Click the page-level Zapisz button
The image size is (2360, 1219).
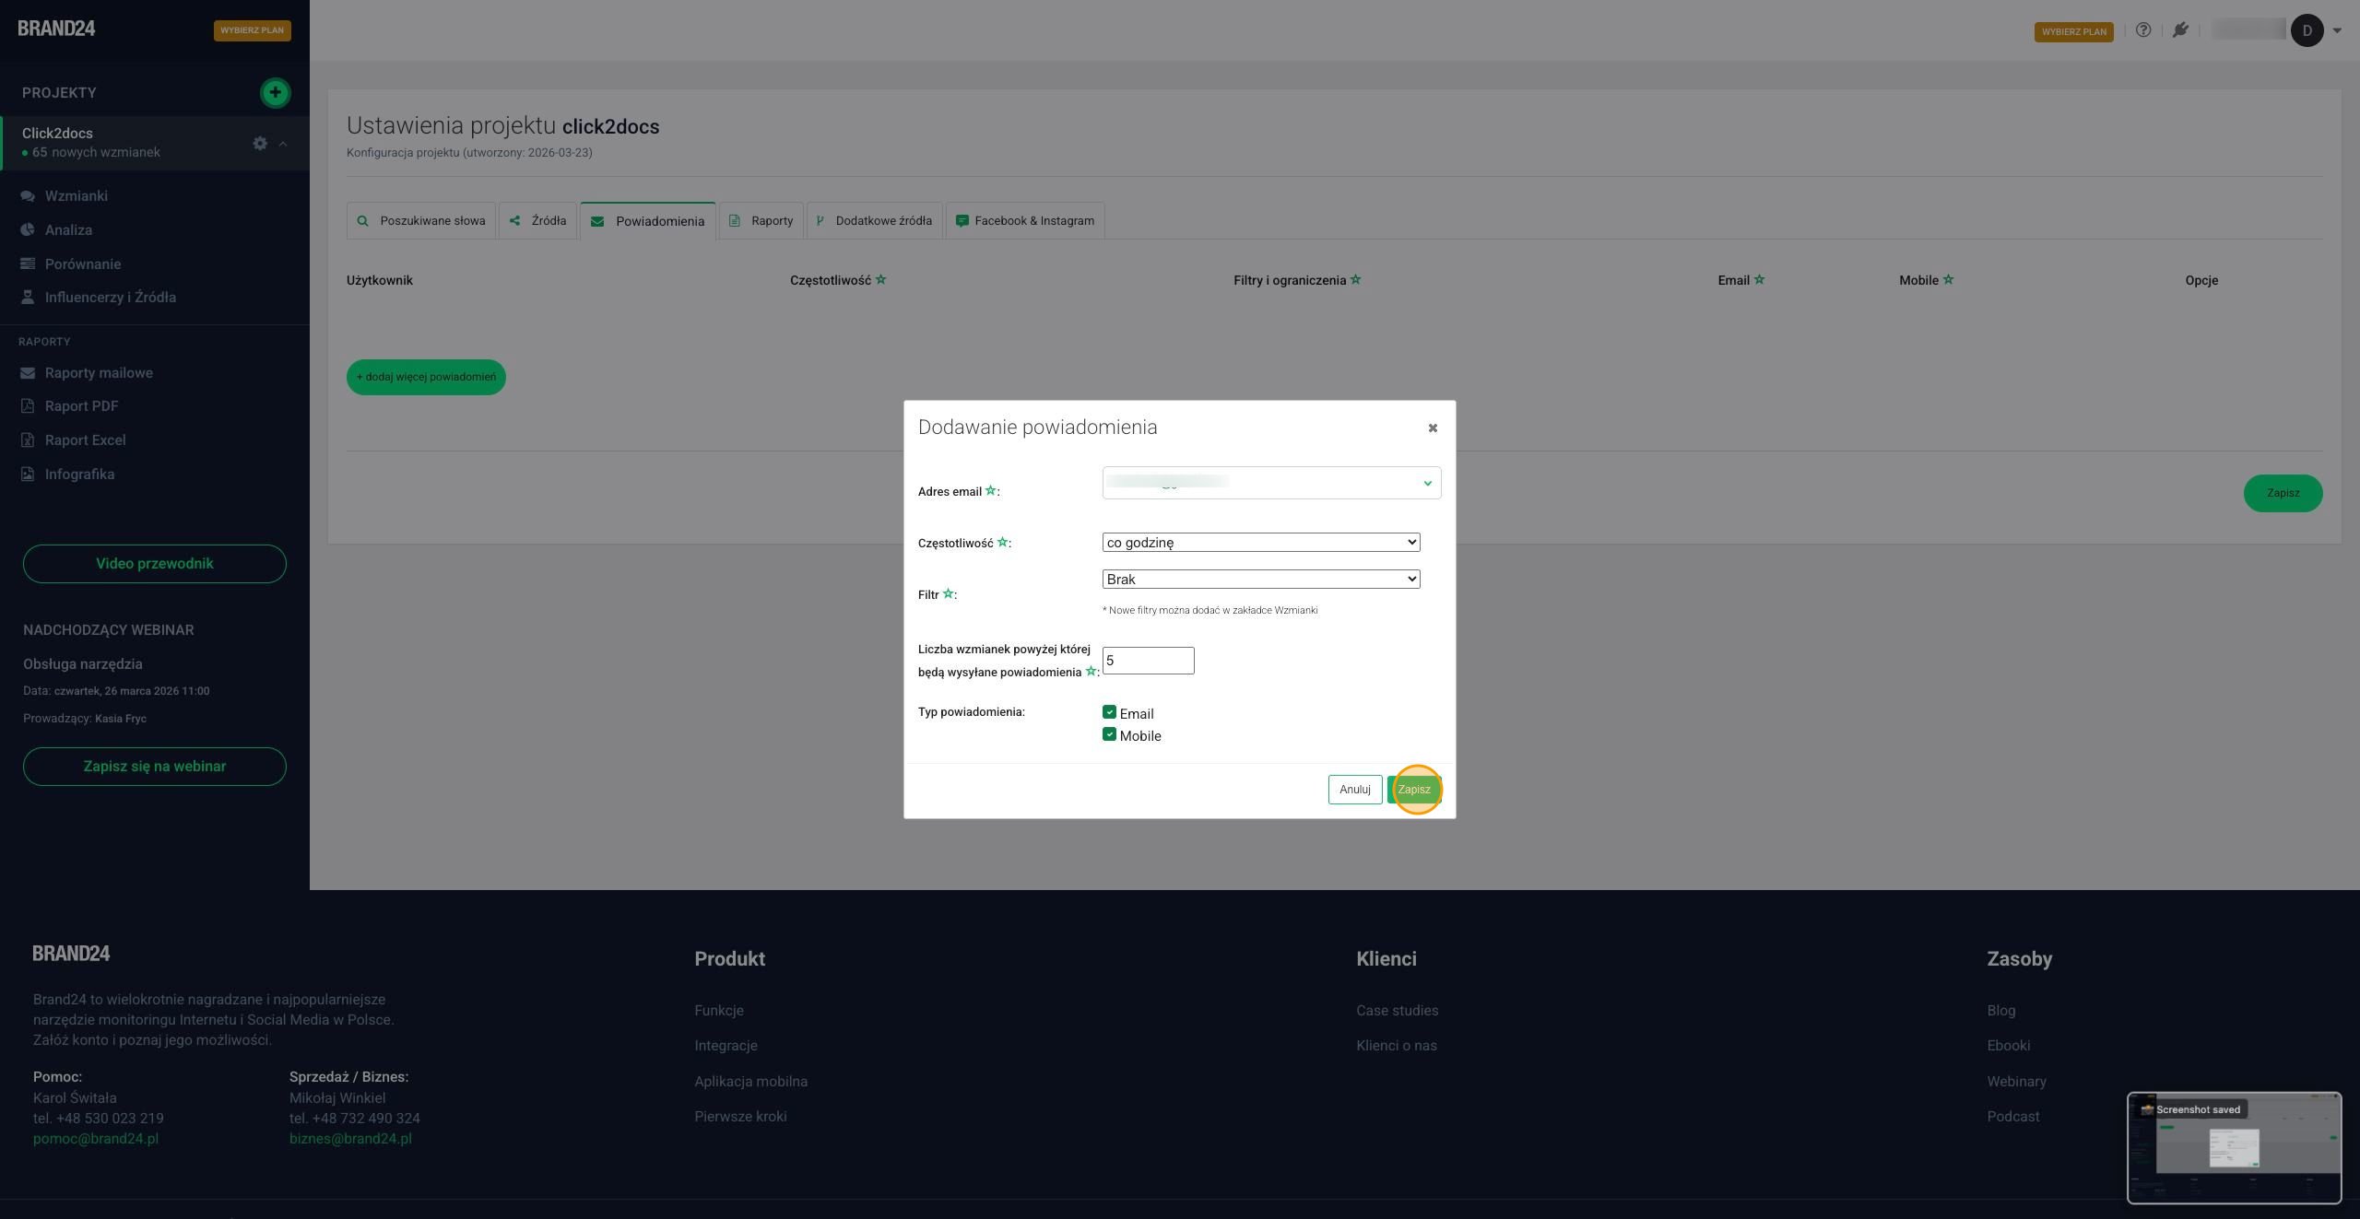pos(2283,493)
